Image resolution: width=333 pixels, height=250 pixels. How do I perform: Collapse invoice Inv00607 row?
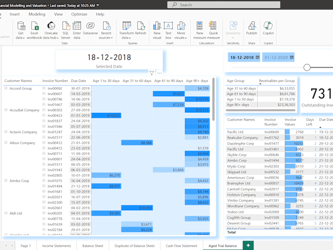point(44,94)
